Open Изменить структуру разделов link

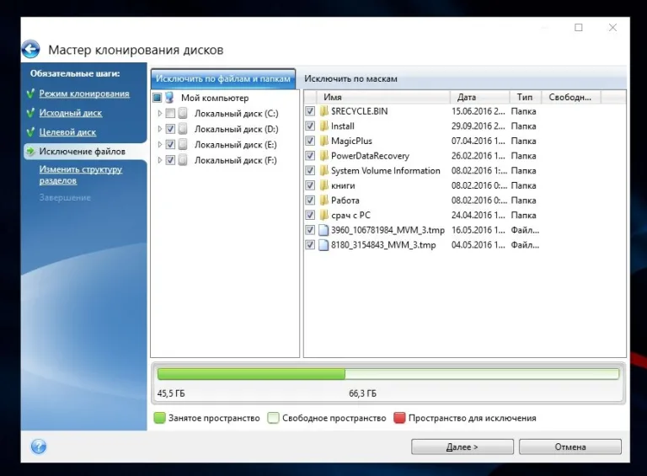coord(81,175)
